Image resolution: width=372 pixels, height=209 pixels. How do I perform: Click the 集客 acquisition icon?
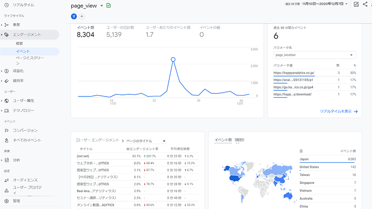[7, 25]
